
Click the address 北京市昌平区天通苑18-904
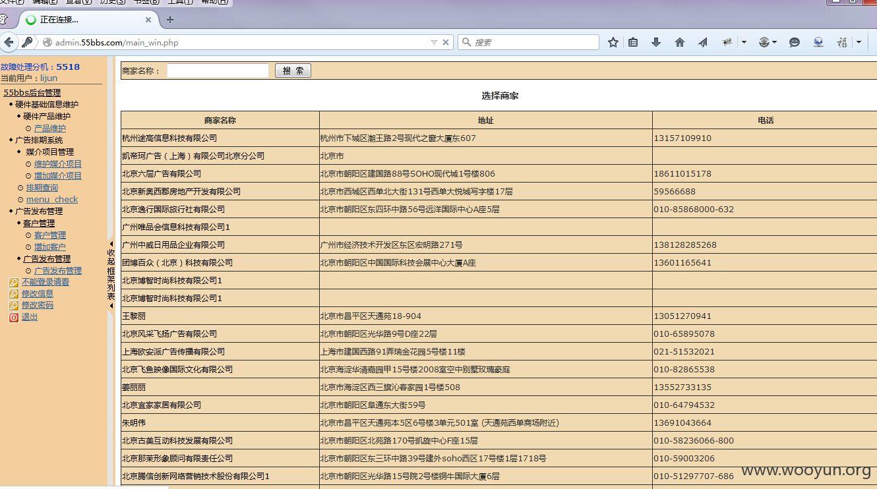tap(371, 316)
